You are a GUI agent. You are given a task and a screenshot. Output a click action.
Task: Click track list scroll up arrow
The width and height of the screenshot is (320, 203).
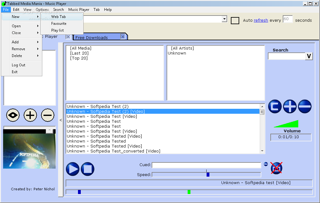click(x=262, y=107)
